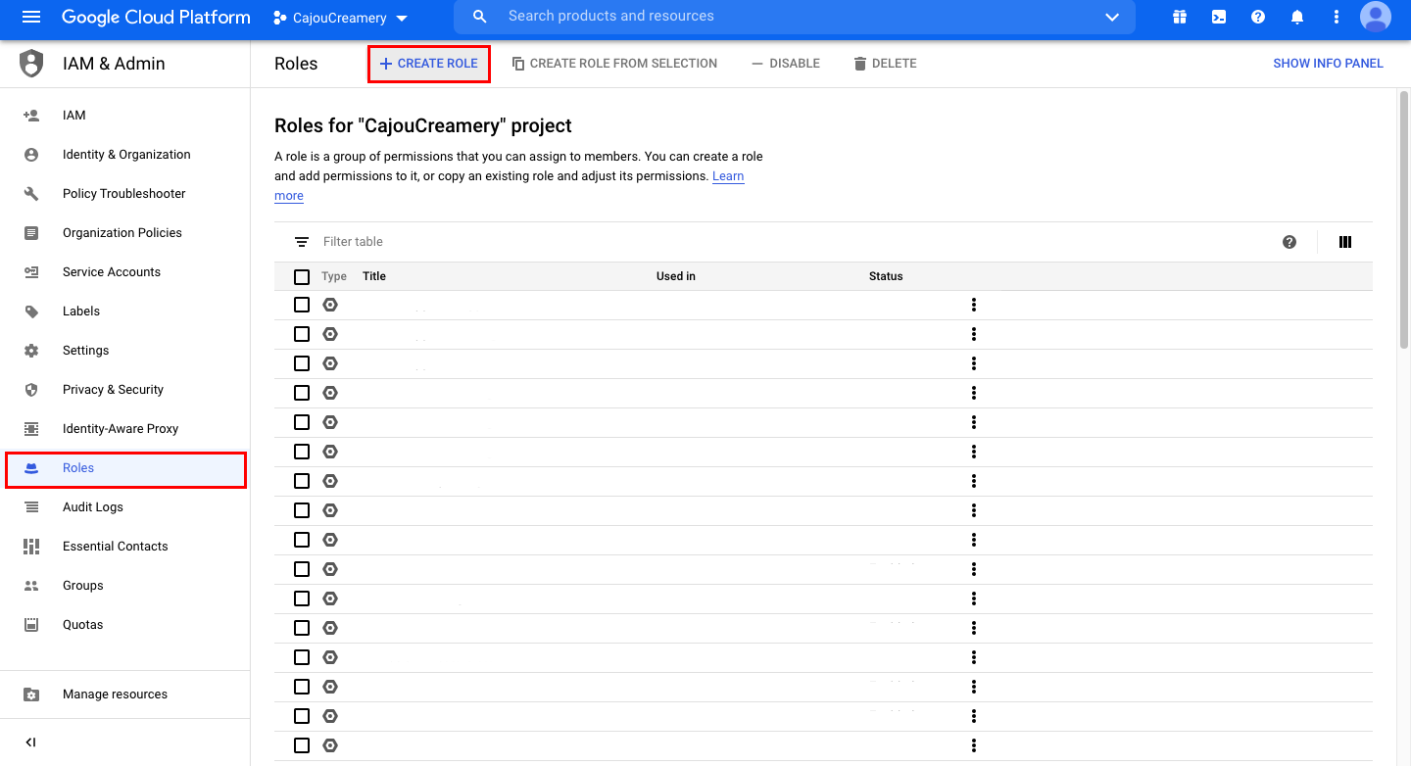Screen dimensions: 1411x766
Task: Open Labels tag icon in sidebar
Action: [31, 311]
